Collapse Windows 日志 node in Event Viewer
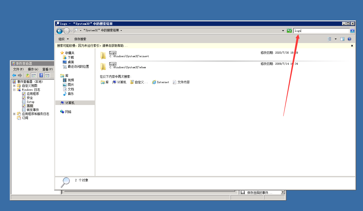Viewport: 363px width, 211px height. coord(14,90)
